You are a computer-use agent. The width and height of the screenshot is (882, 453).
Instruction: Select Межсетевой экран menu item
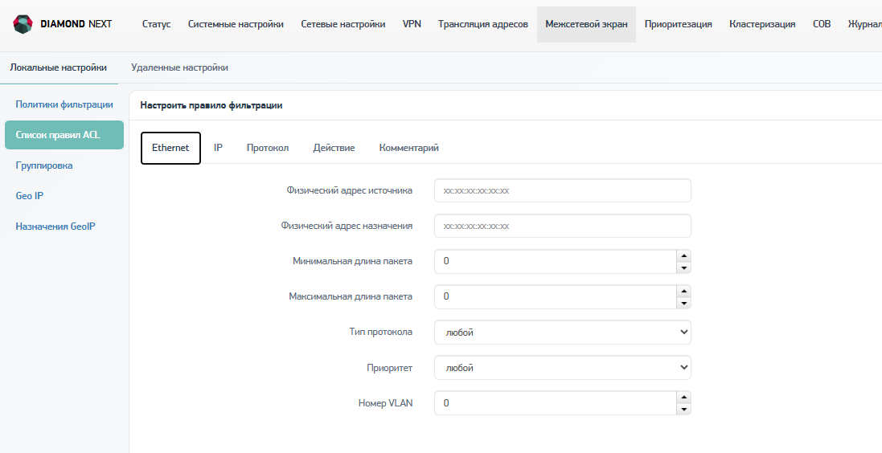point(586,24)
